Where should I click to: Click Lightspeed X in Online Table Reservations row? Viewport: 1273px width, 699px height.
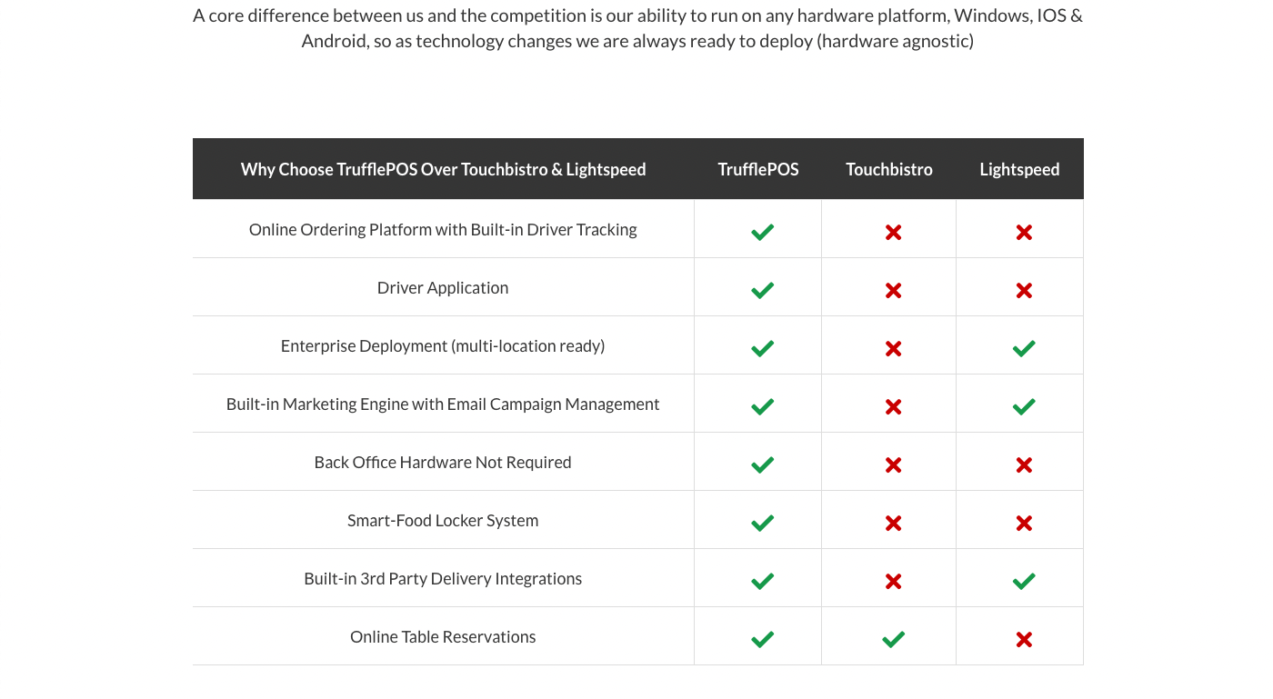(x=1024, y=639)
